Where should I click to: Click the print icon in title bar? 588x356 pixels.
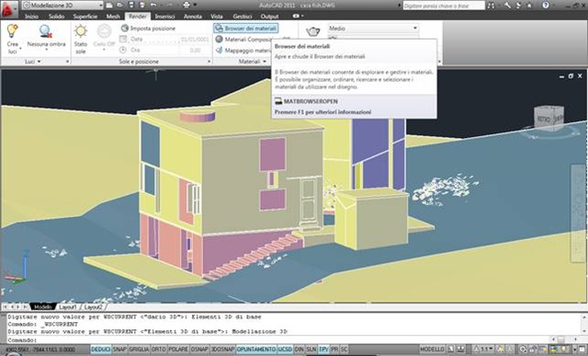(x=187, y=5)
